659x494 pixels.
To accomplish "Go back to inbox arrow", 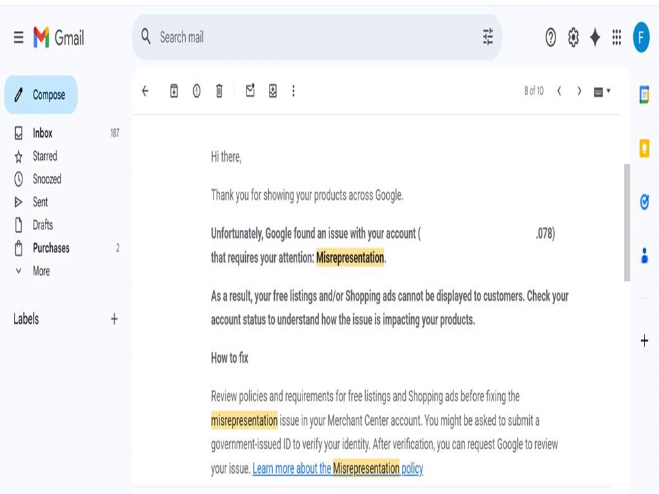I will [146, 91].
